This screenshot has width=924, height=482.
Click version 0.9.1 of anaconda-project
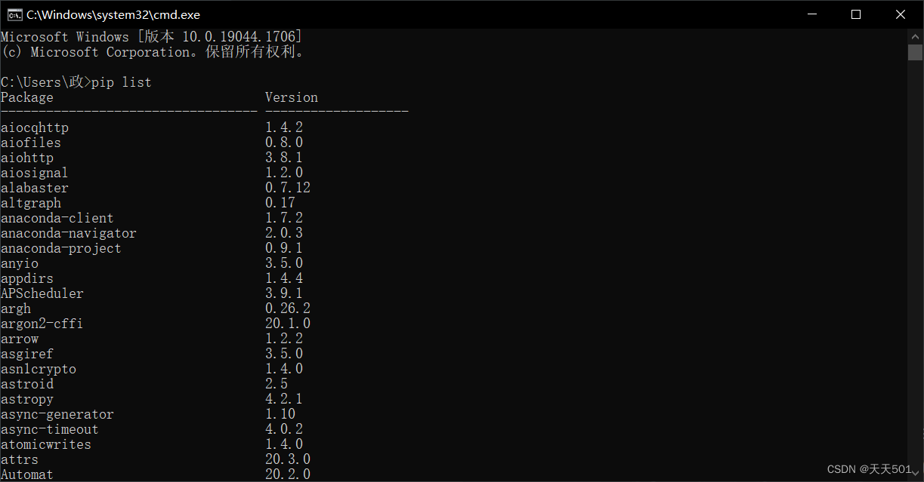tap(284, 248)
